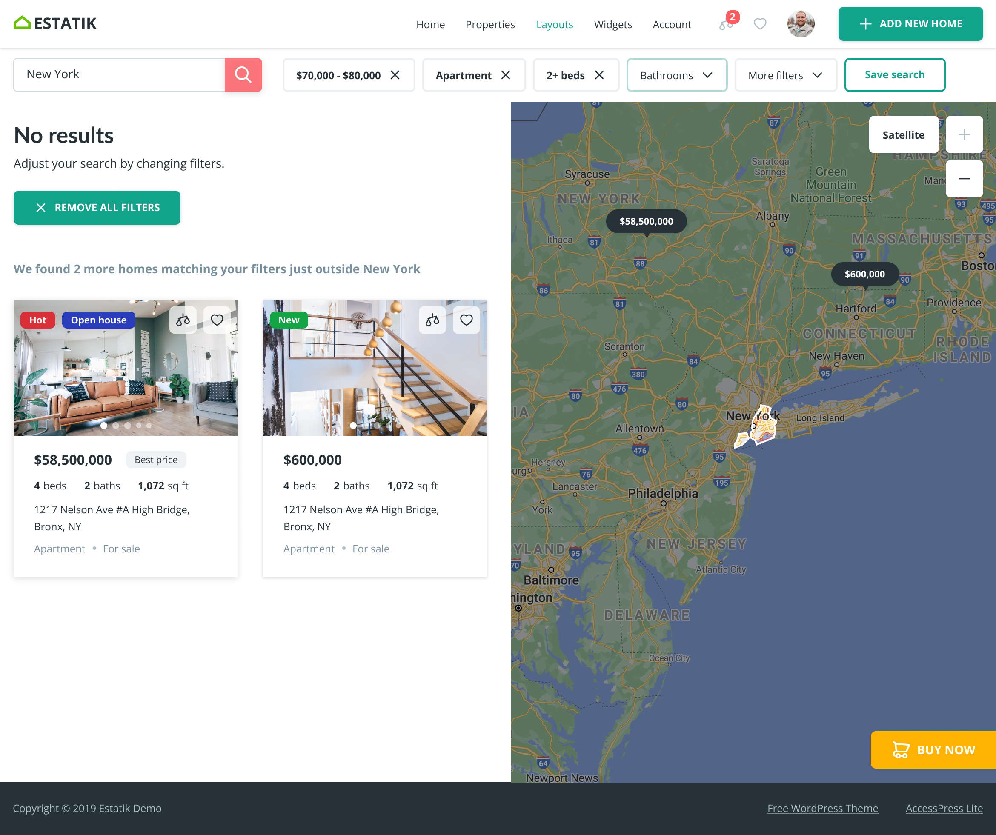Screen dimensions: 996x835
Task: Click the Estatik house logo
Action: (21, 22)
